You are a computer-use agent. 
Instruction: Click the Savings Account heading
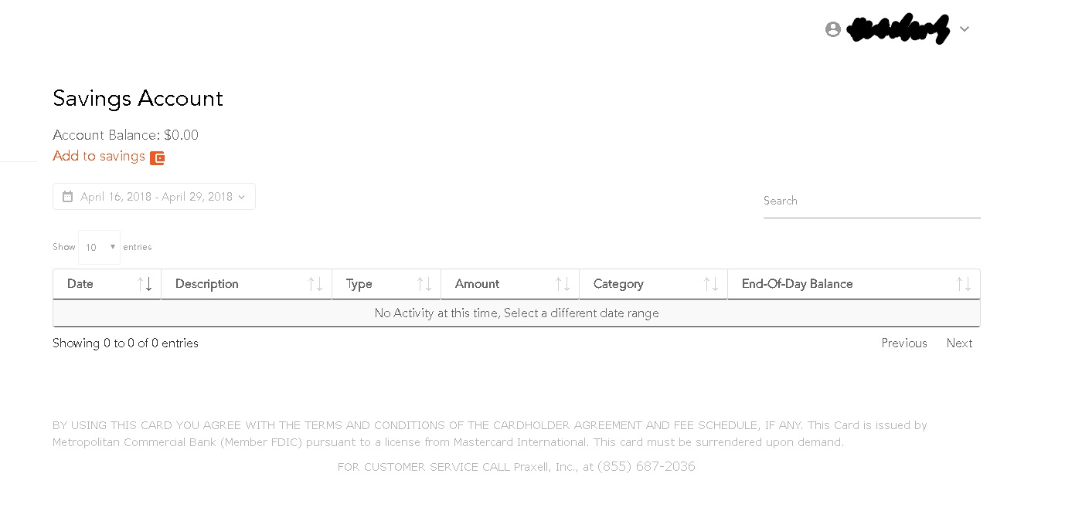pyautogui.click(x=138, y=99)
